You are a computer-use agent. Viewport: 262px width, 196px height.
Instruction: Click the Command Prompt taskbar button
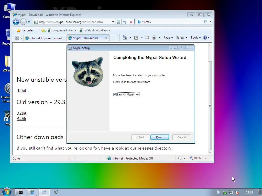tap(21, 192)
